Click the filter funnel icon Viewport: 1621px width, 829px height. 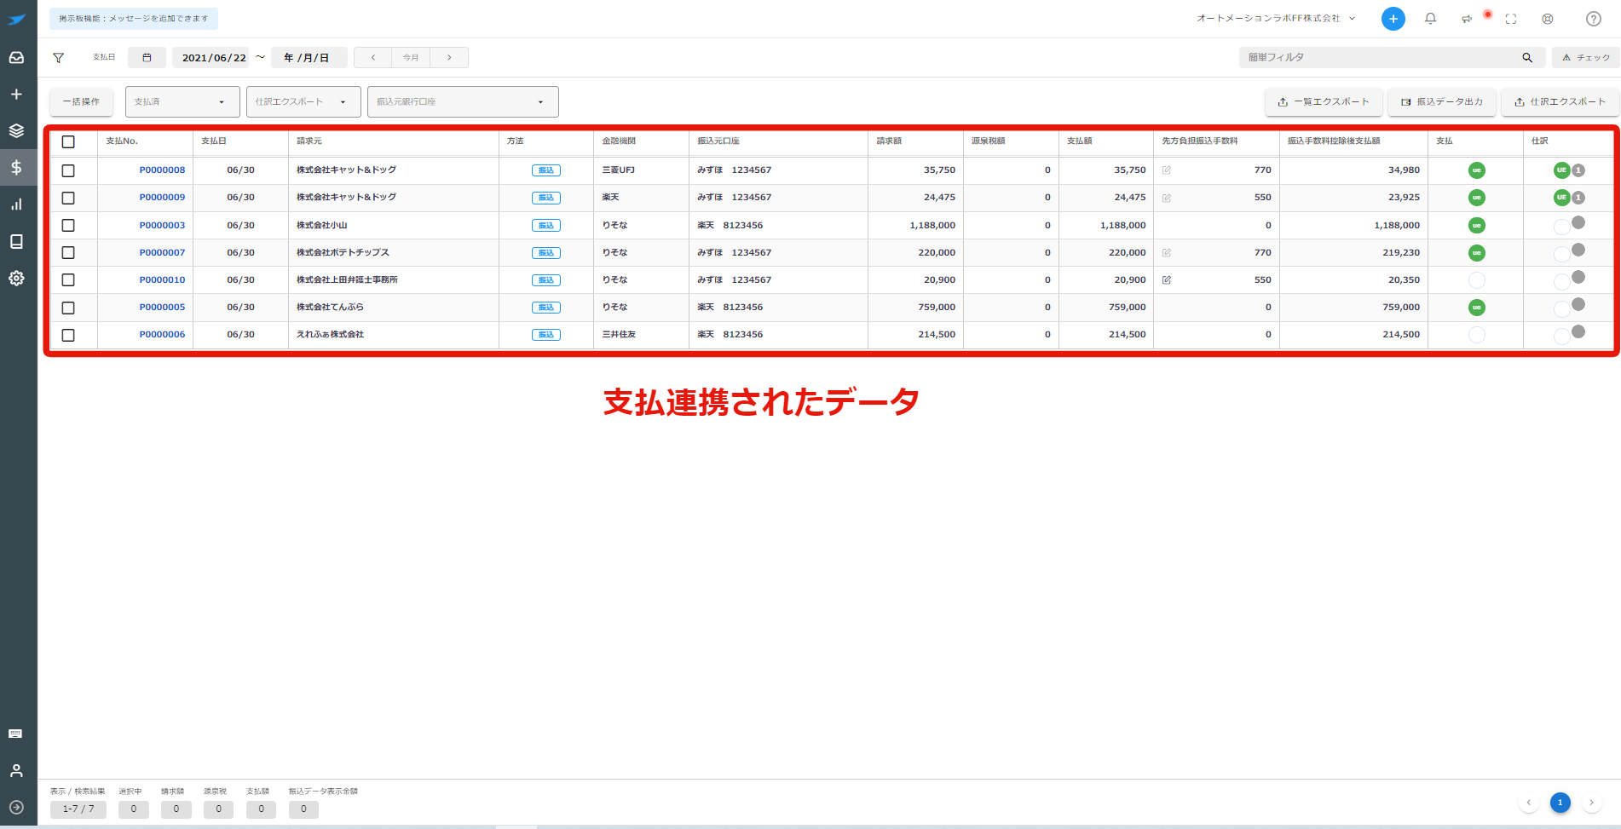[59, 58]
